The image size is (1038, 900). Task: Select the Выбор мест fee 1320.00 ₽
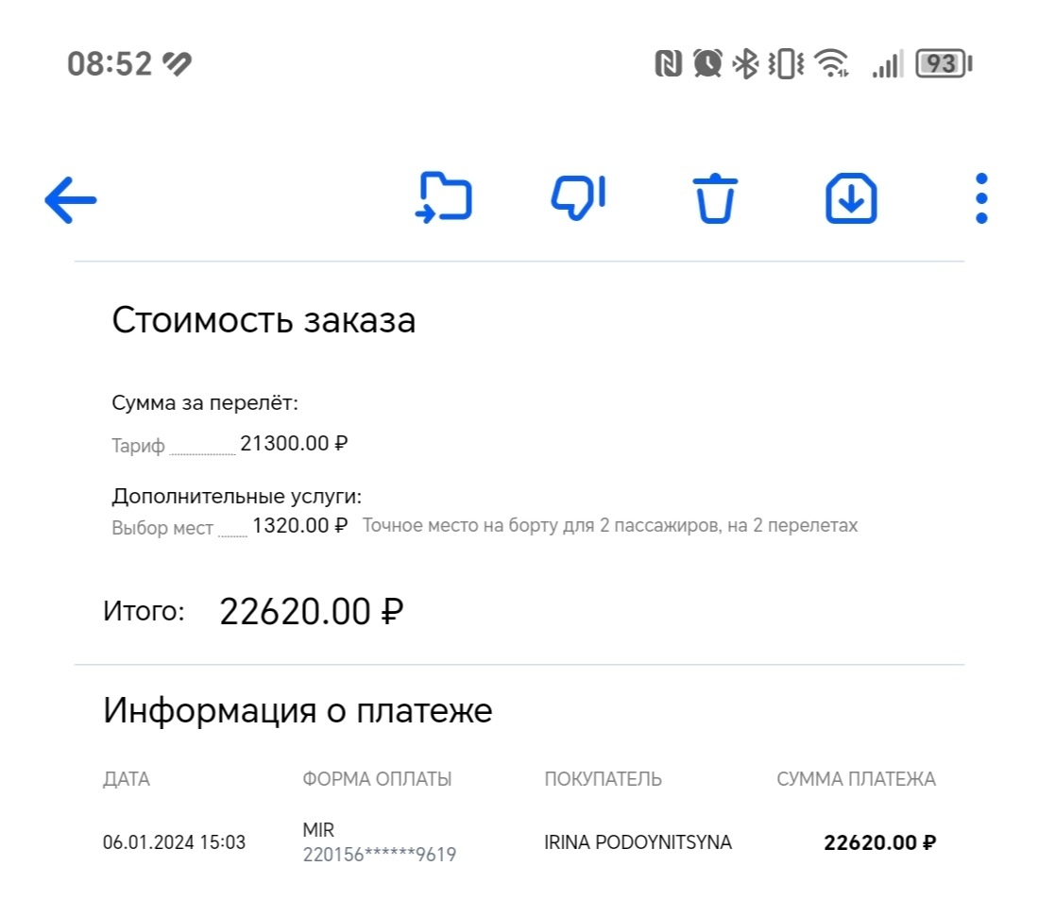(301, 525)
